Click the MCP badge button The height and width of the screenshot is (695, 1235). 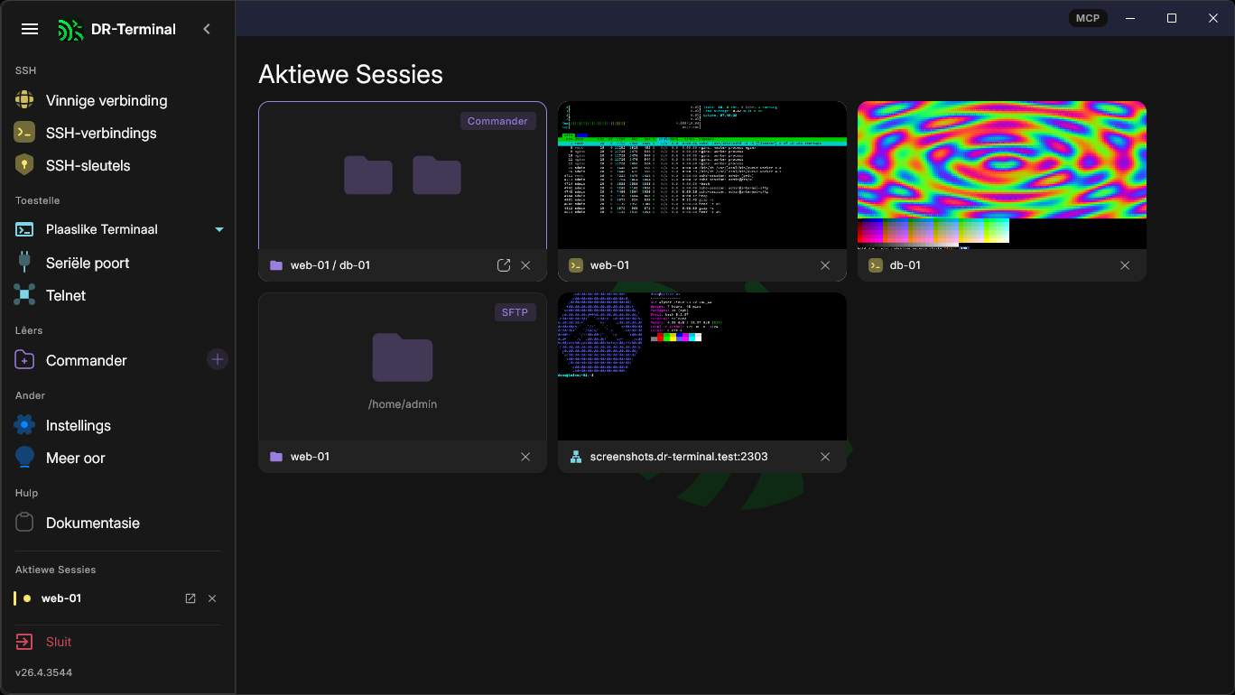[1088, 18]
